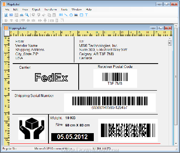
Task: Open the File menu
Action: [x=7, y=10]
